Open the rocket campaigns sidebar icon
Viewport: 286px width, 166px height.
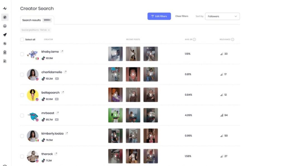(5, 35)
